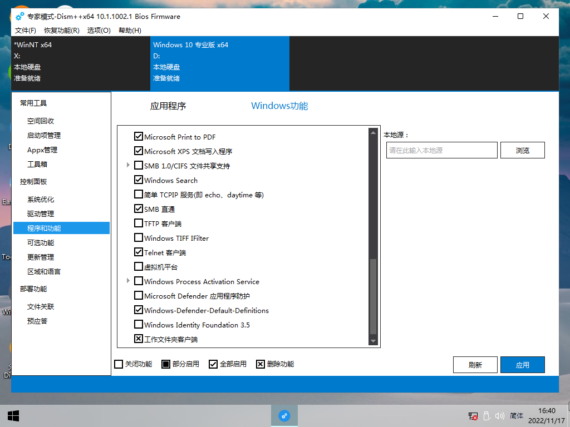The height and width of the screenshot is (427, 570).
Task: Click the Dism++ taskbar icon
Action: (284, 416)
